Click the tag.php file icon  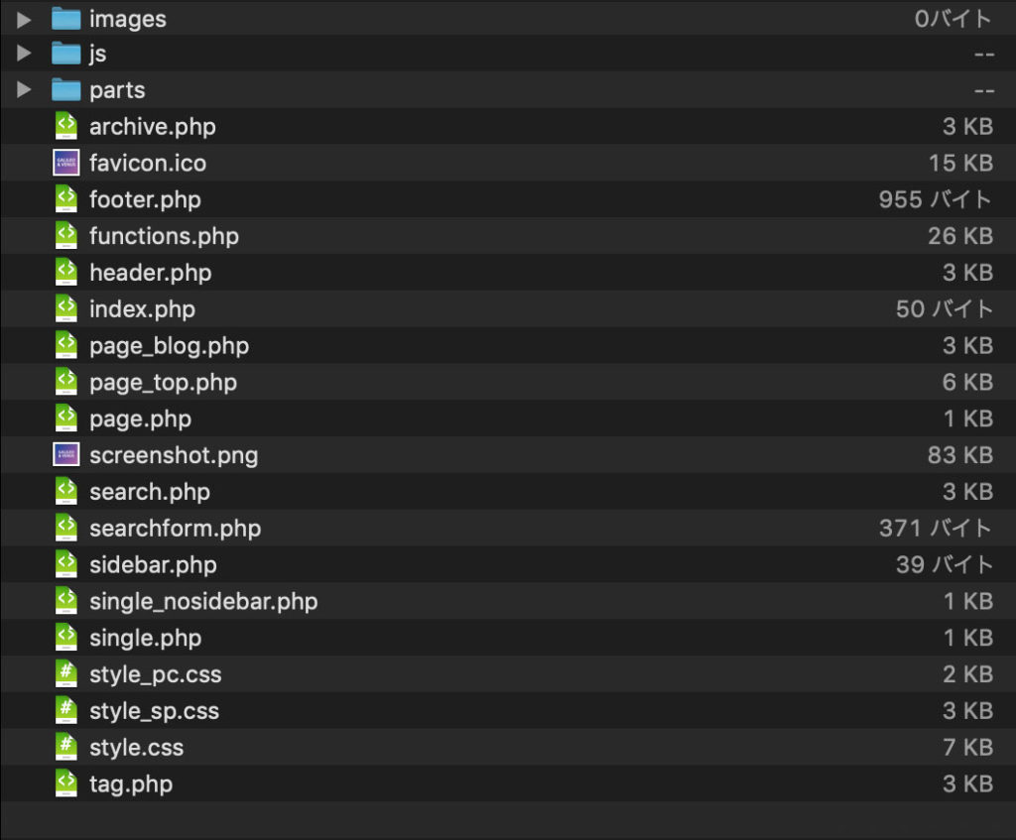(x=66, y=783)
